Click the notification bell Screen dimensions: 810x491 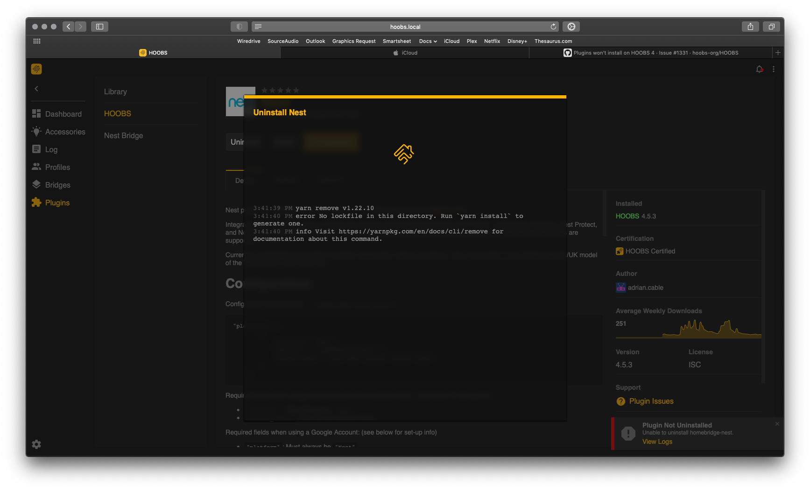(x=759, y=69)
